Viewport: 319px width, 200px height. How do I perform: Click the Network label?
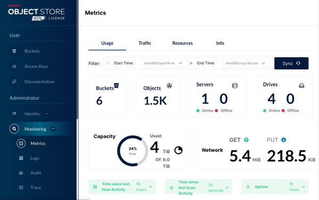click(212, 150)
